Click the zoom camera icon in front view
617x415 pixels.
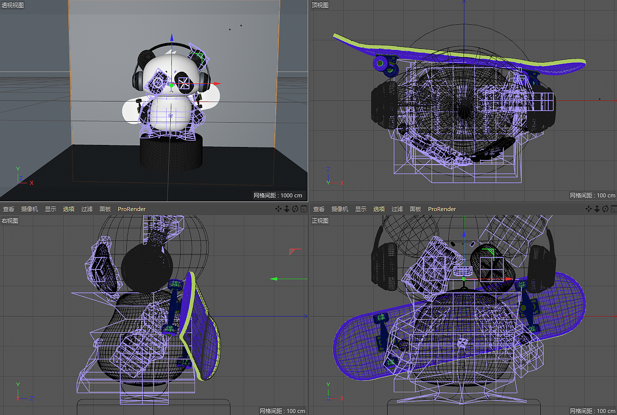pyautogui.click(x=597, y=209)
